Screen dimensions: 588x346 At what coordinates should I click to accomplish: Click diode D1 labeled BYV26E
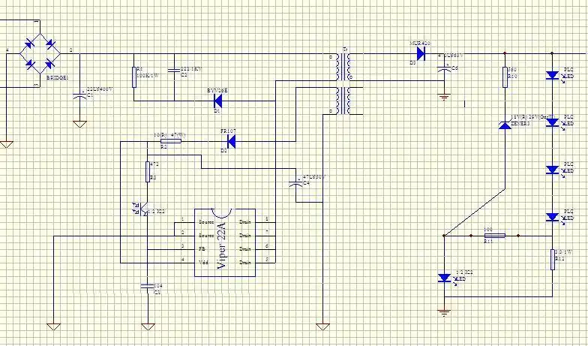(x=218, y=100)
